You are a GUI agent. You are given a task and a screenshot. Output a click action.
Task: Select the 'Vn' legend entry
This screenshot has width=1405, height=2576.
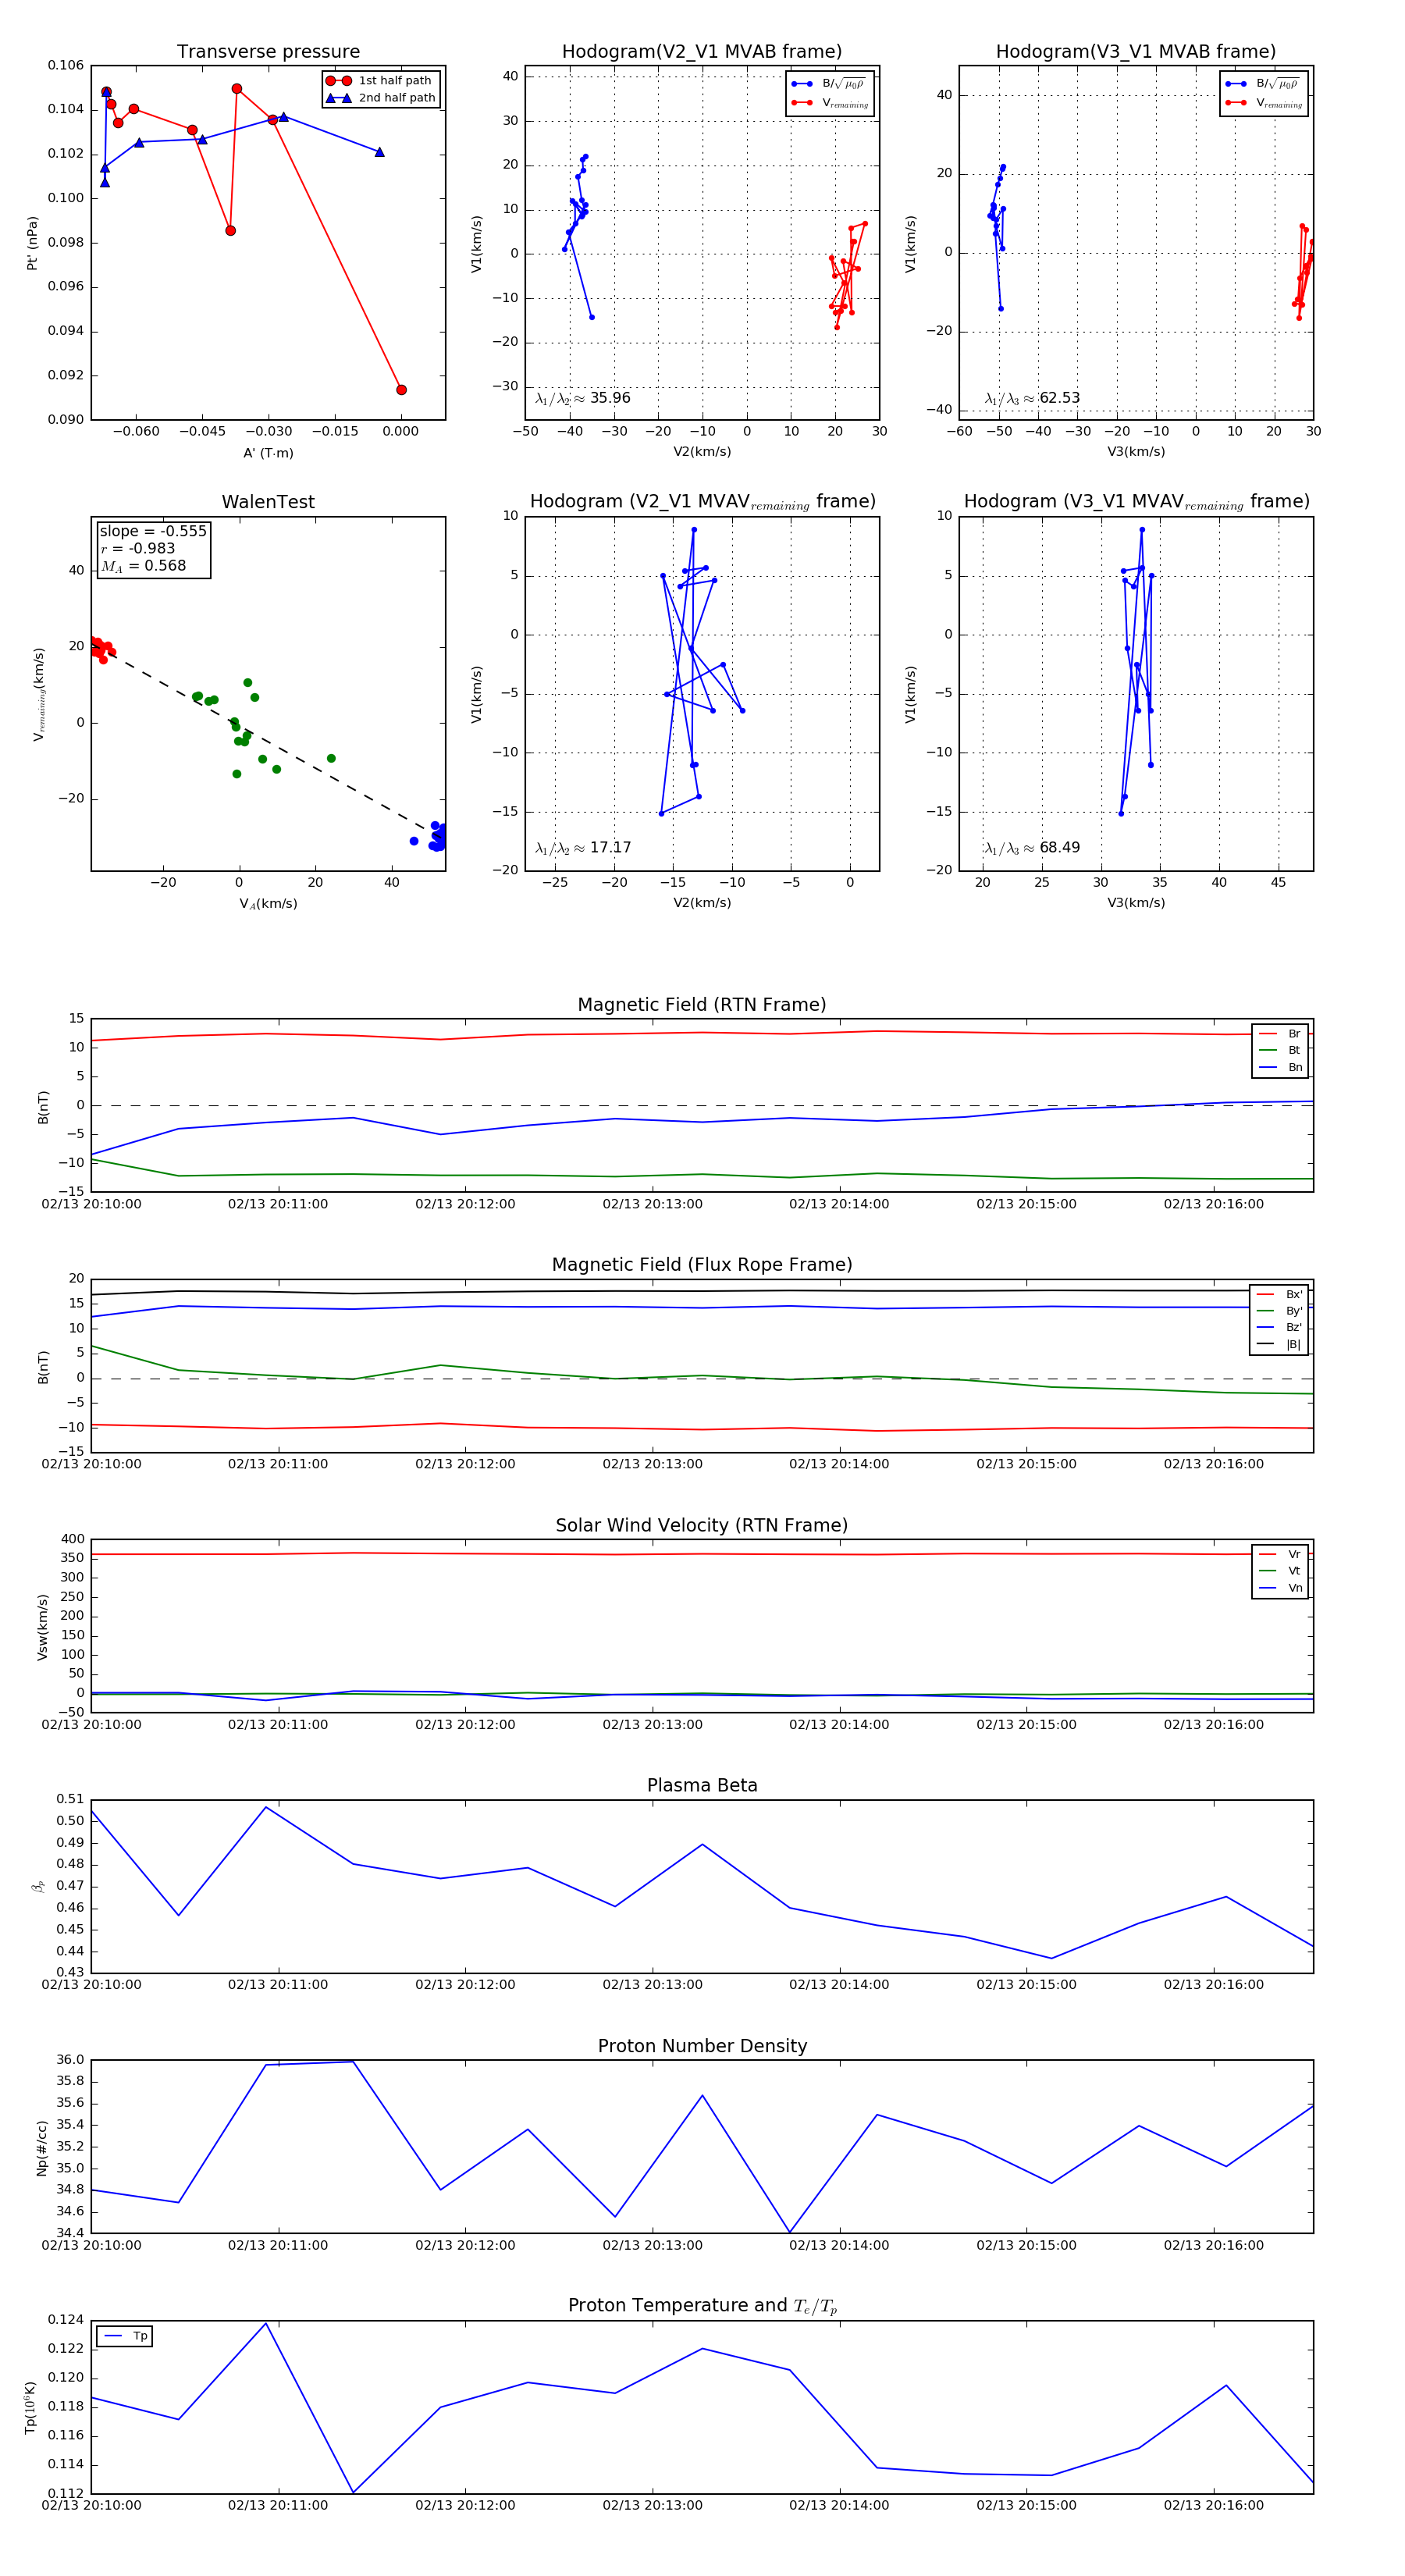tap(1280, 1588)
